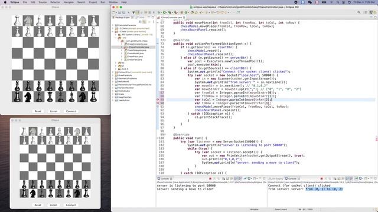378x212 pixels.
Task: Collapse com.goldthumb.chess package arrow
Action: 119,41
